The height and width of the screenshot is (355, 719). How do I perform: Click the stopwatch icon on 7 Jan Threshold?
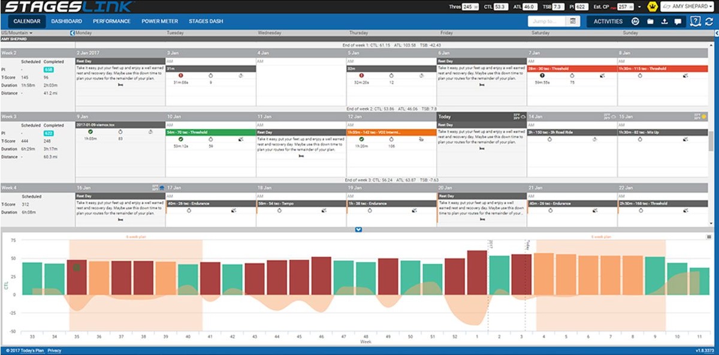572,76
